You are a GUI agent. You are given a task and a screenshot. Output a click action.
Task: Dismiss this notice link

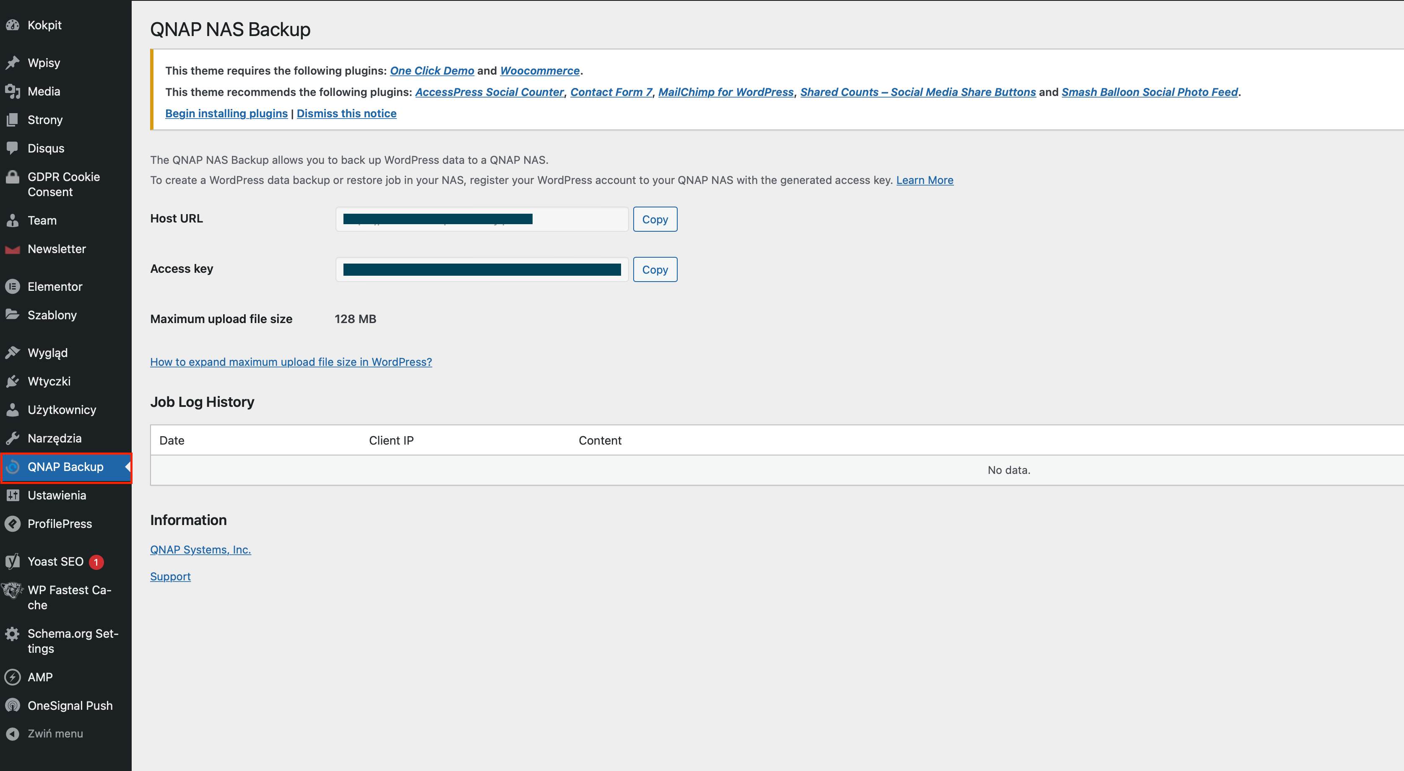(347, 113)
